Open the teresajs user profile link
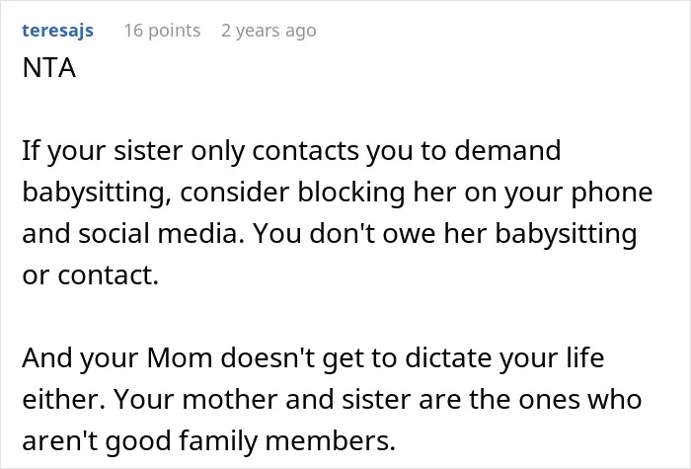691x469 pixels. point(57,31)
